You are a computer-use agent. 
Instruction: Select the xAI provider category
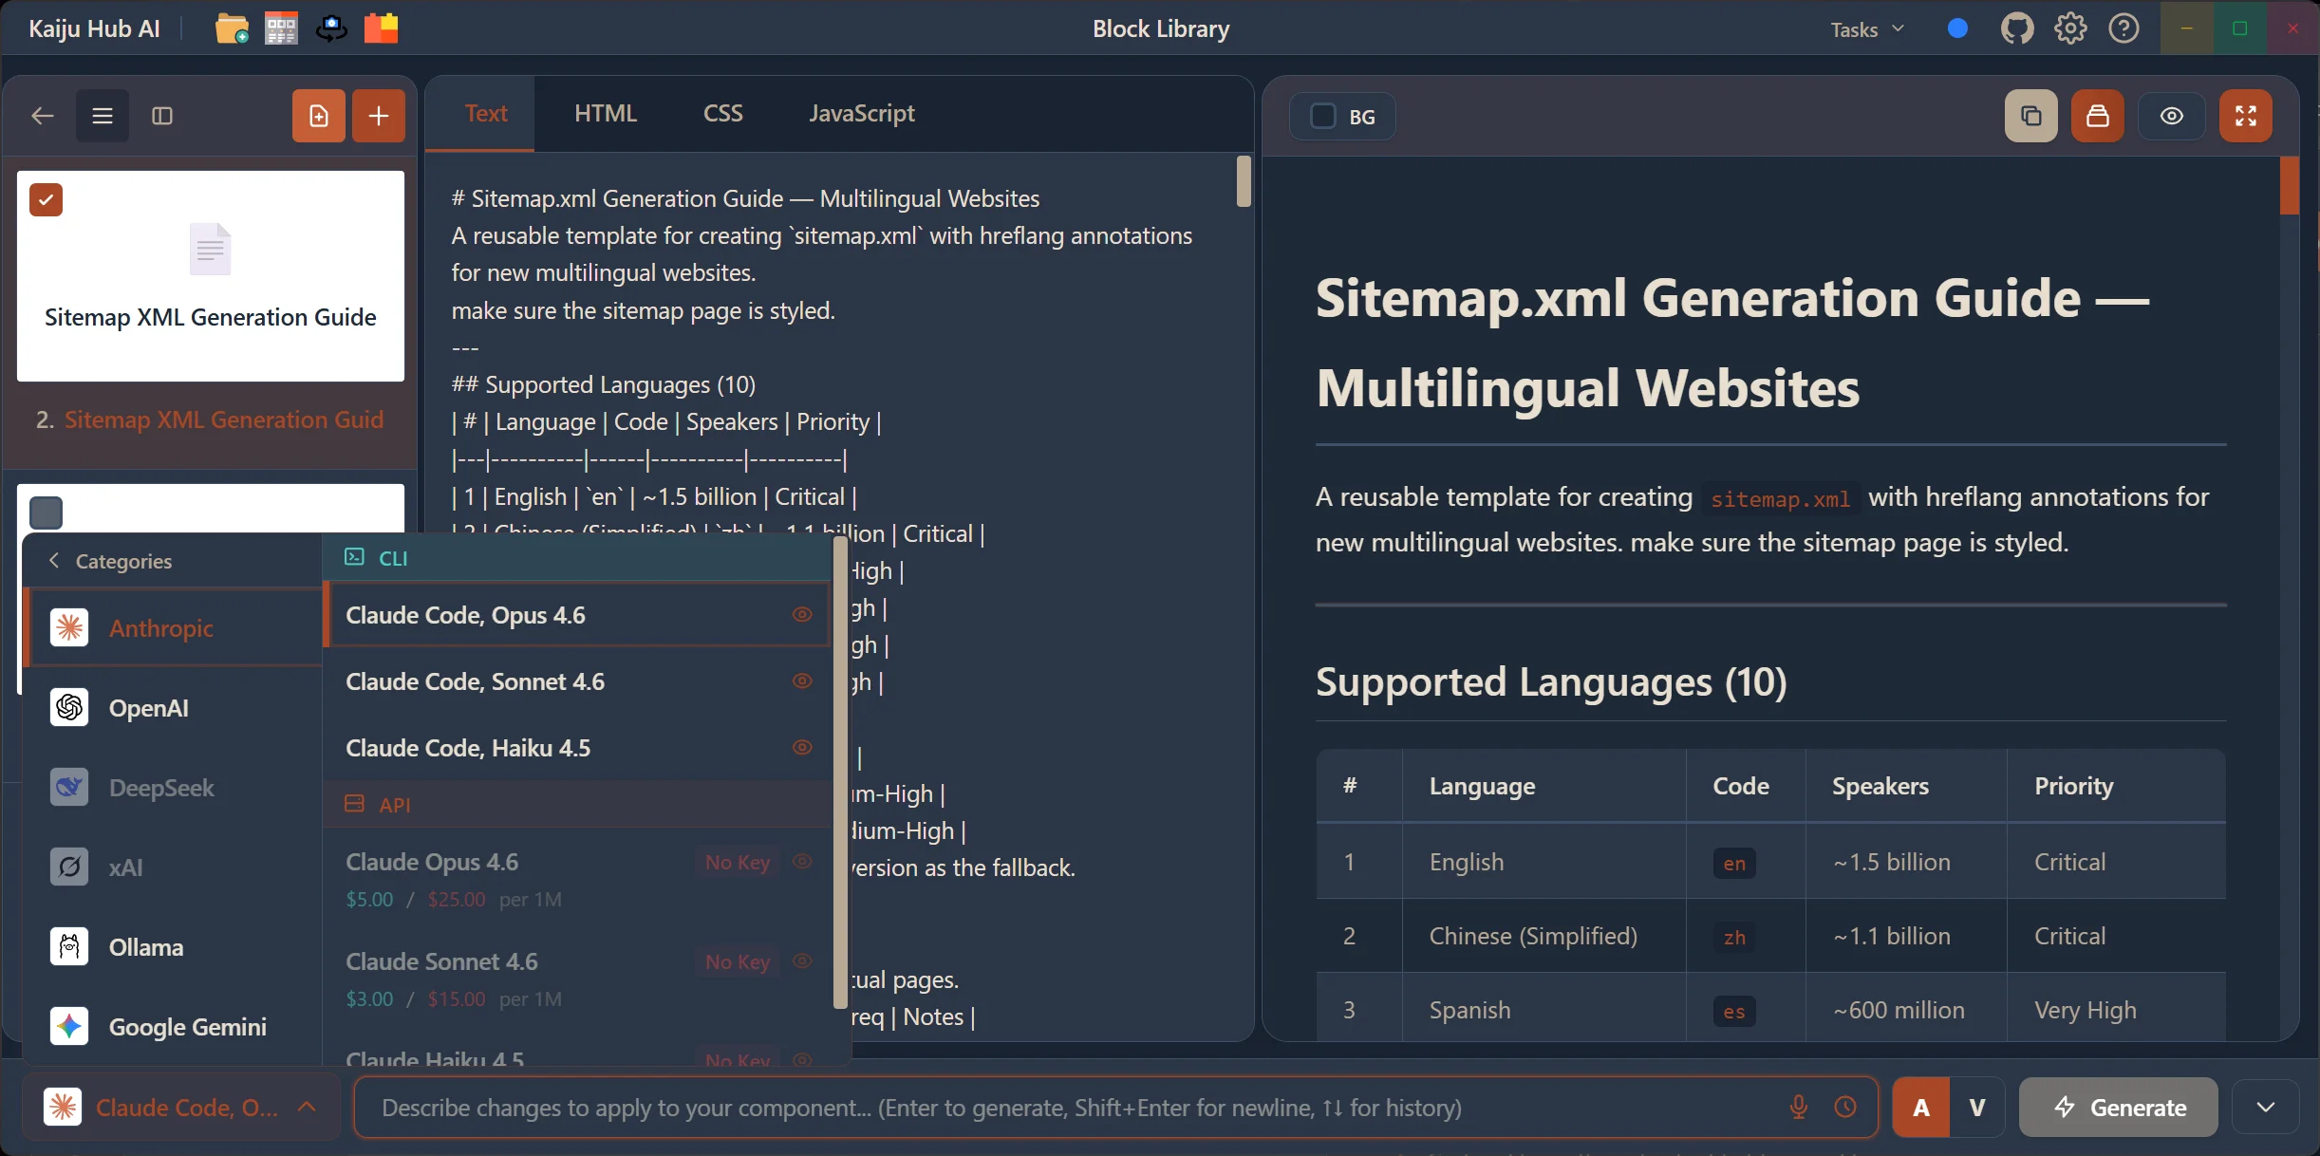pyautogui.click(x=174, y=867)
